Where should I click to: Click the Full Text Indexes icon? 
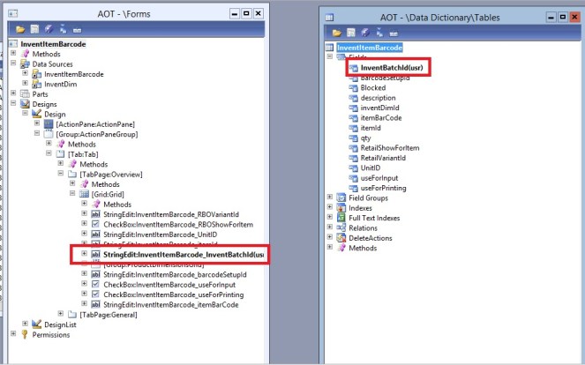click(341, 217)
